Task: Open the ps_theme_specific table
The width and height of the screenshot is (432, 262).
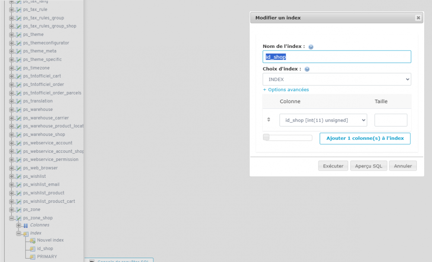Action: point(42,60)
